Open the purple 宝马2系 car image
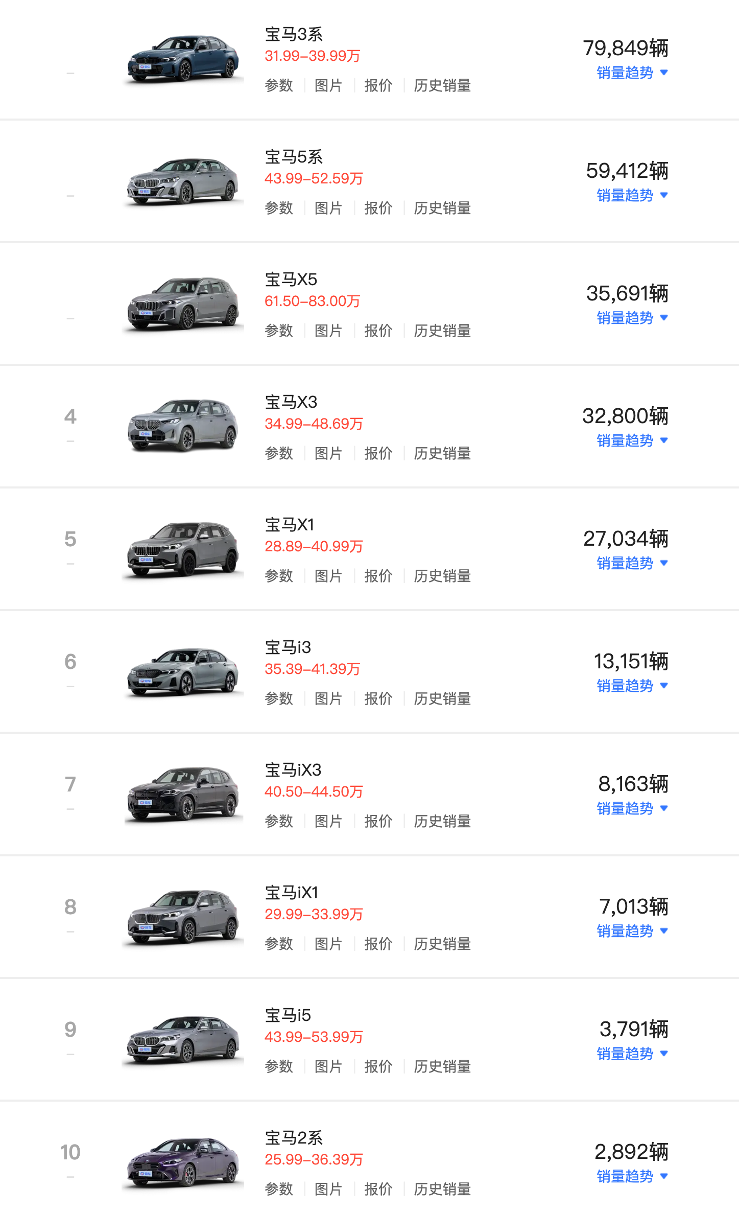The height and width of the screenshot is (1212, 739). click(x=183, y=1162)
